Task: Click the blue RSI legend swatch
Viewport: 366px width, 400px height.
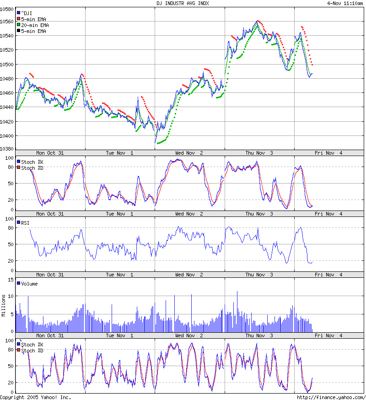Action: (18, 222)
